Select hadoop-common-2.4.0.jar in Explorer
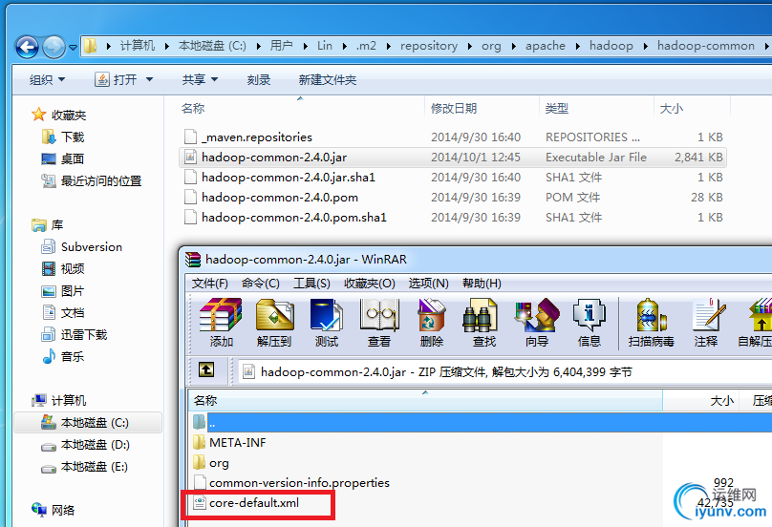Viewport: 772px width, 527px height. [453, 157]
